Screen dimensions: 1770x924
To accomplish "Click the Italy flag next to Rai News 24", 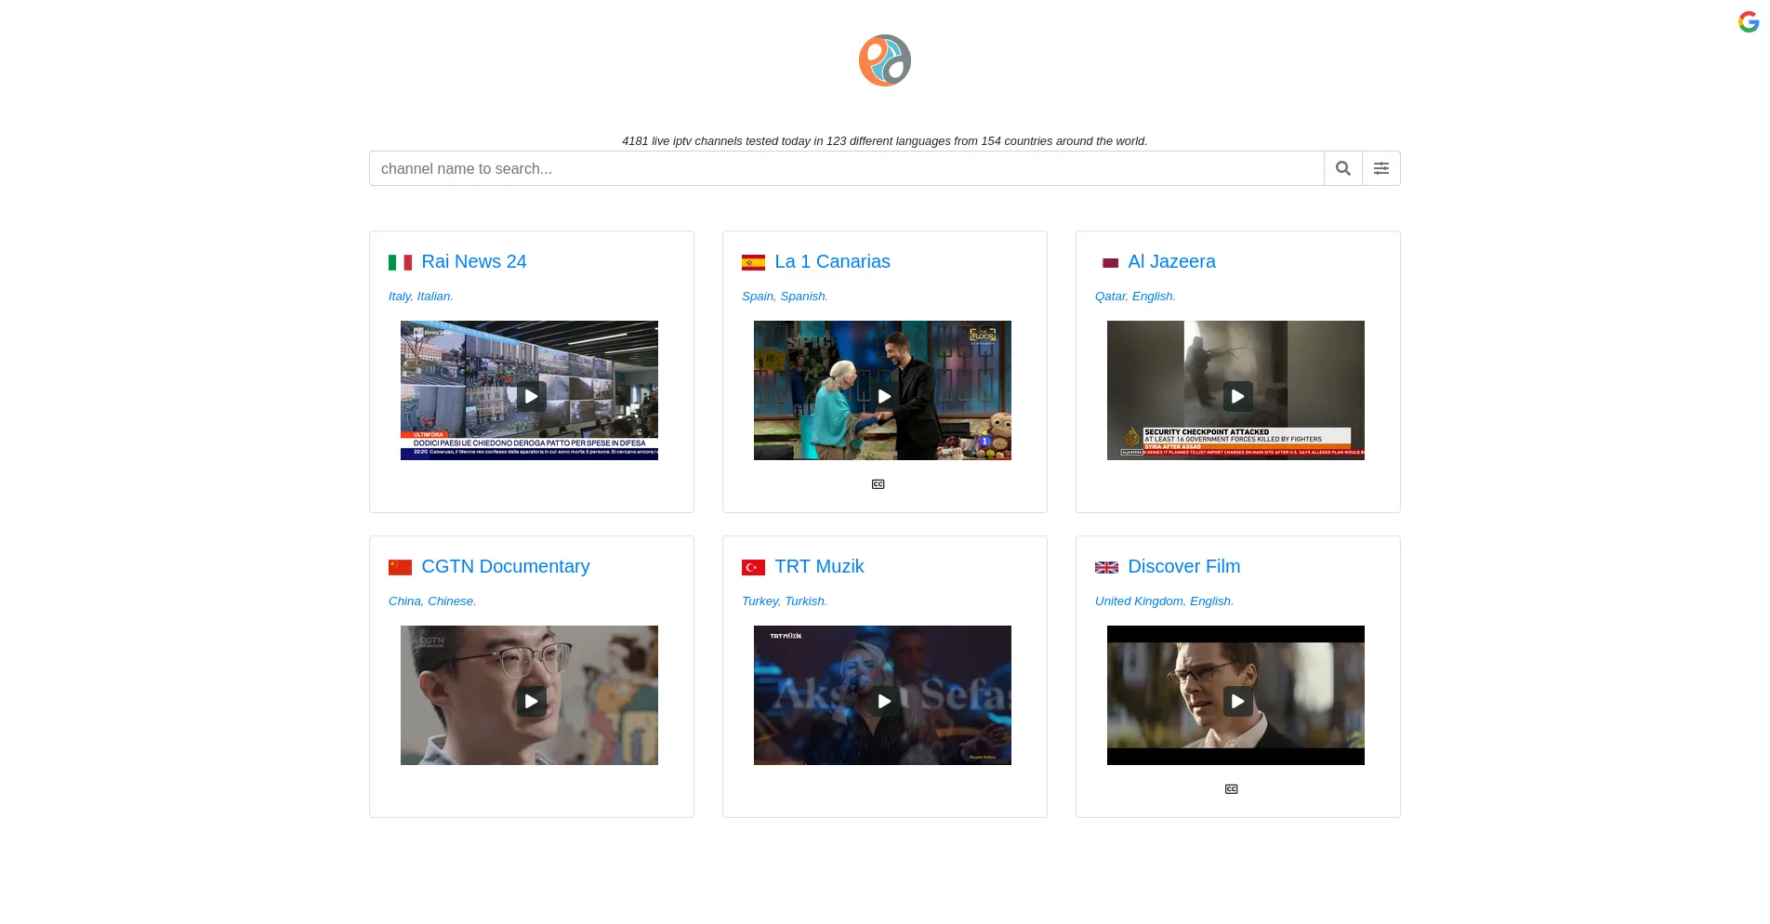I will (x=401, y=262).
